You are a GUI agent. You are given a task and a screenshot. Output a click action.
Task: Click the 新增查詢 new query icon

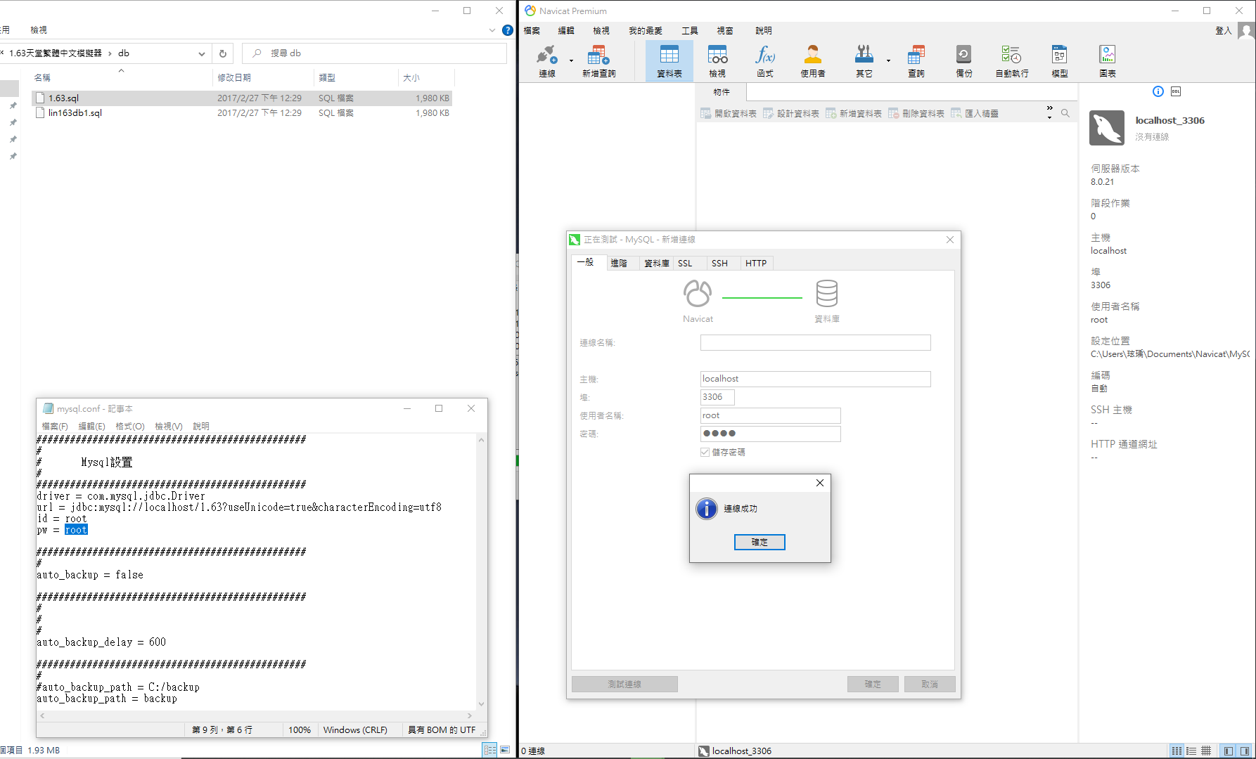coord(598,61)
